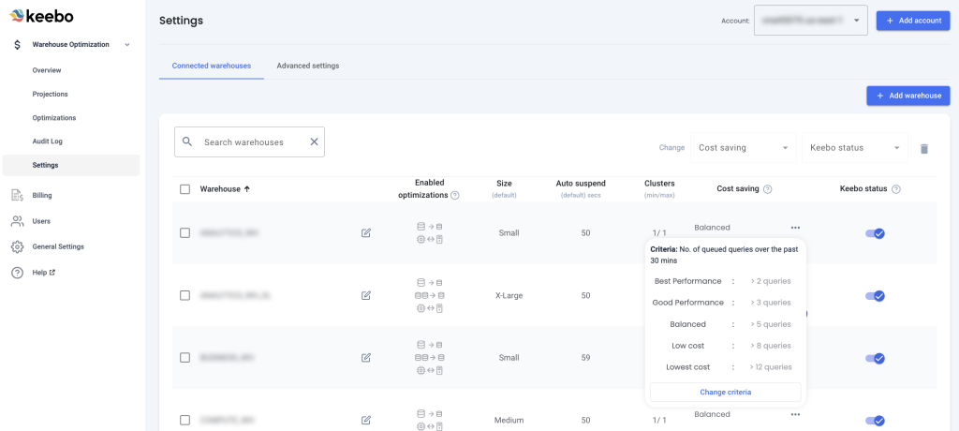This screenshot has height=431, width=959.
Task: Click the Change criteria button
Action: pos(726,392)
